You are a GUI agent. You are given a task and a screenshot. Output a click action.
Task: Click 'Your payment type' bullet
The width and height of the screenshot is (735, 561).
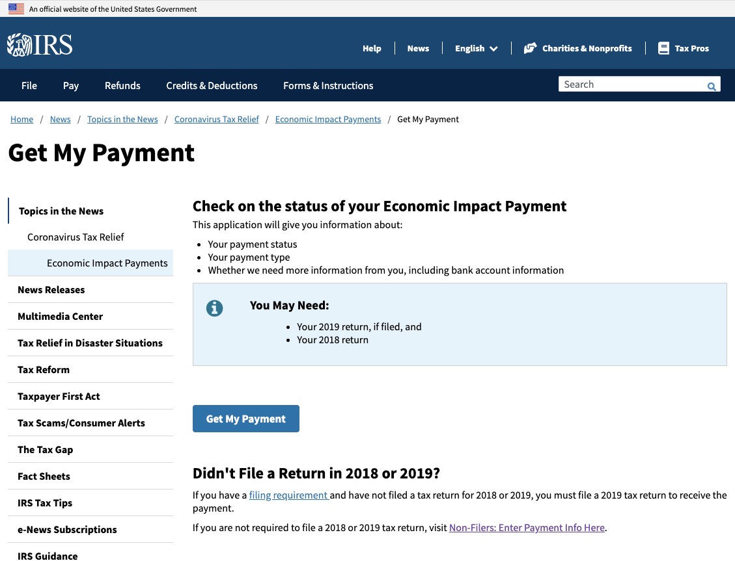249,257
